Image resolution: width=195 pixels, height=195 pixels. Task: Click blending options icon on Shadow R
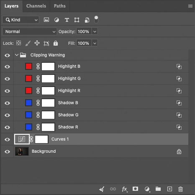(179, 127)
